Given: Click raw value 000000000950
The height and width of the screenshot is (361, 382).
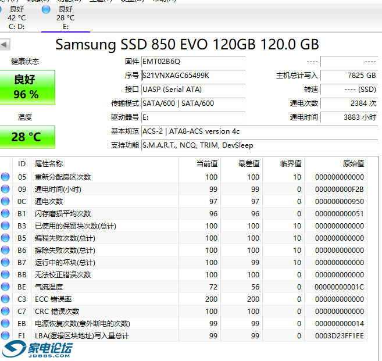Looking at the screenshot, I should [340, 202].
